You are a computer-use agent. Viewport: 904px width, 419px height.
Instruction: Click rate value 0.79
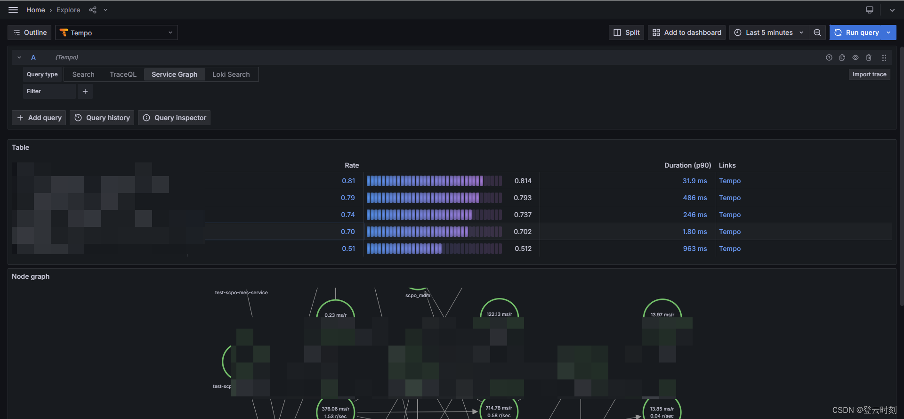click(348, 198)
